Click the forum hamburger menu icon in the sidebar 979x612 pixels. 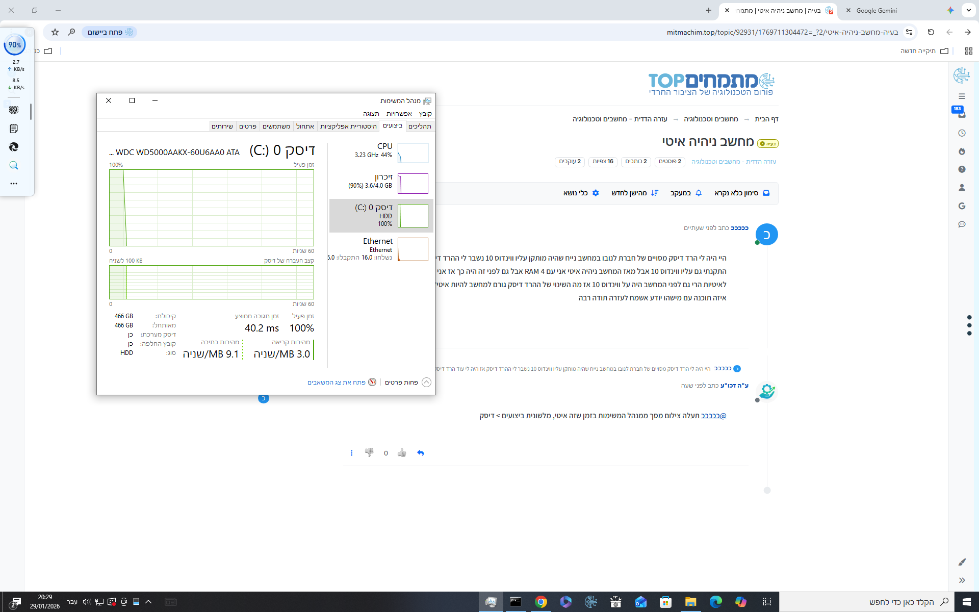[x=962, y=96]
